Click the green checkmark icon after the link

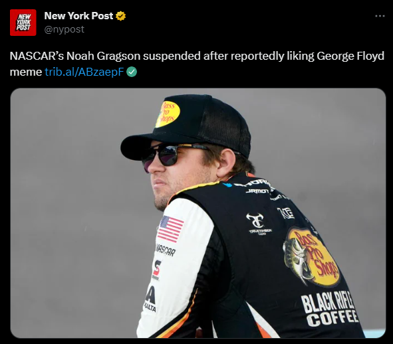tap(132, 72)
